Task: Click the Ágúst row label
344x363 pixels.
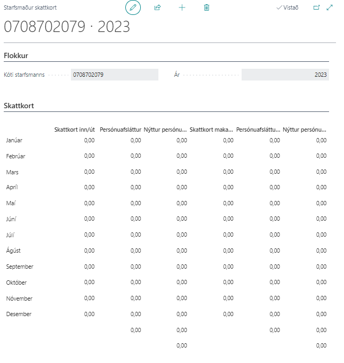Action: click(14, 251)
